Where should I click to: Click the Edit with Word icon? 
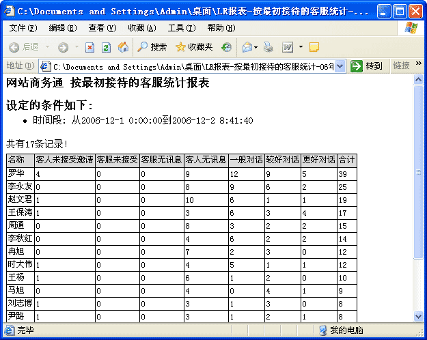[288, 47]
